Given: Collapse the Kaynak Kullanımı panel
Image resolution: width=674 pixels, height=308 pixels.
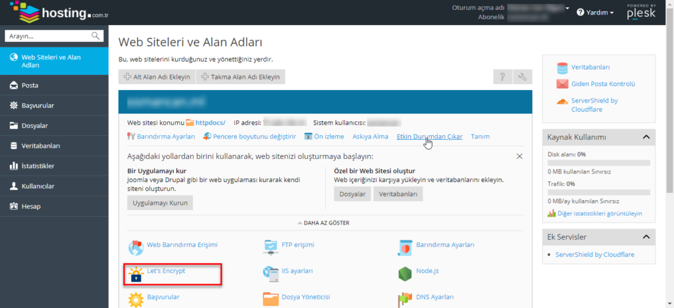Looking at the screenshot, I should click(646, 137).
